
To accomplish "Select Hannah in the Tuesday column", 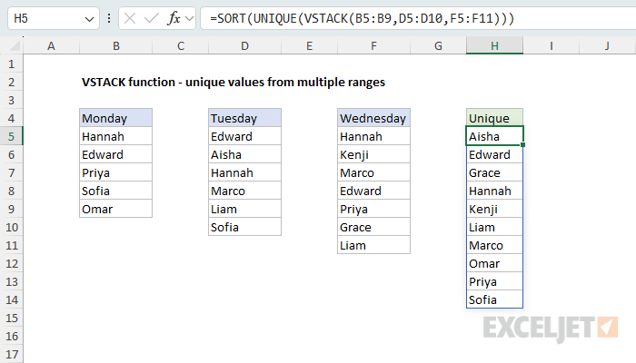I will coord(244,173).
